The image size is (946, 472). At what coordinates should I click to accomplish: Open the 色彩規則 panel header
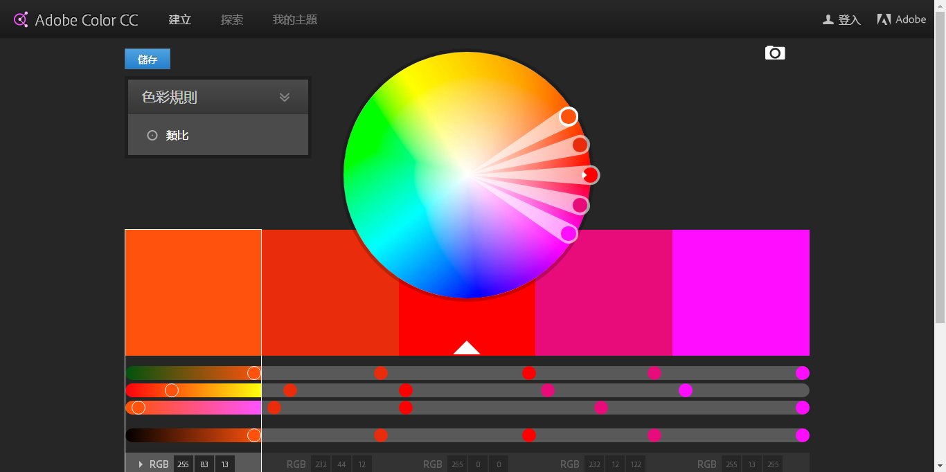(170, 98)
